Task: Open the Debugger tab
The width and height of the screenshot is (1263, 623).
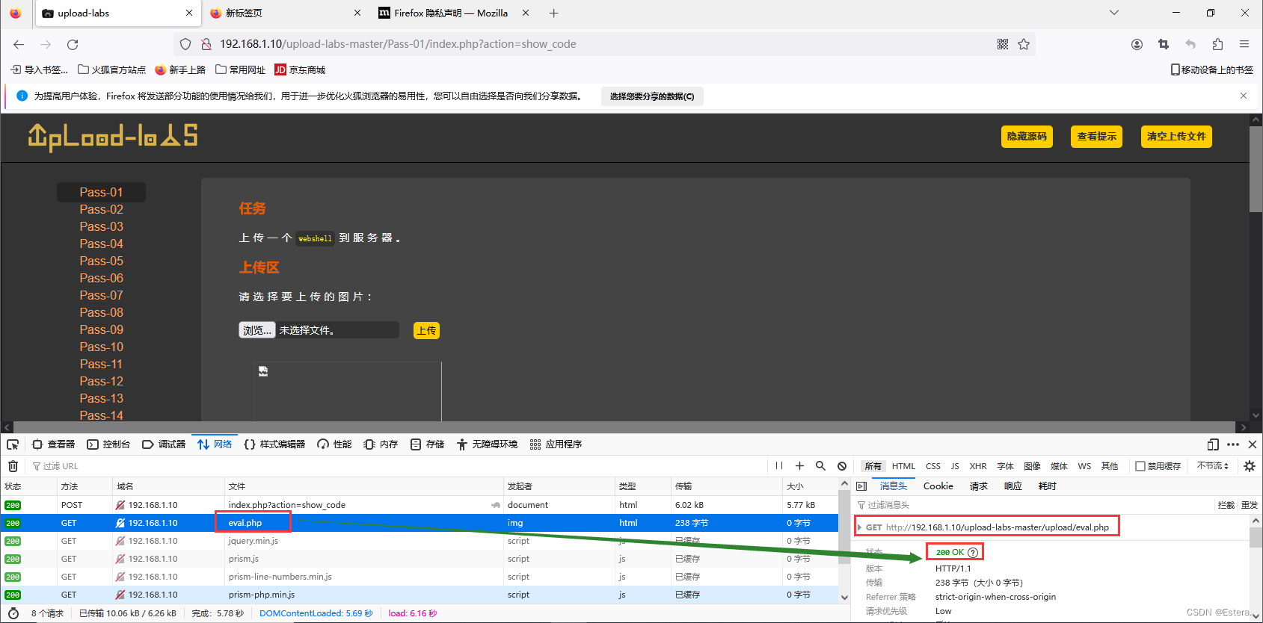Action: pyautogui.click(x=164, y=444)
